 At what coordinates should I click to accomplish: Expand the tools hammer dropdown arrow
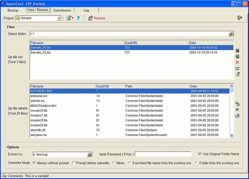coord(72,18)
